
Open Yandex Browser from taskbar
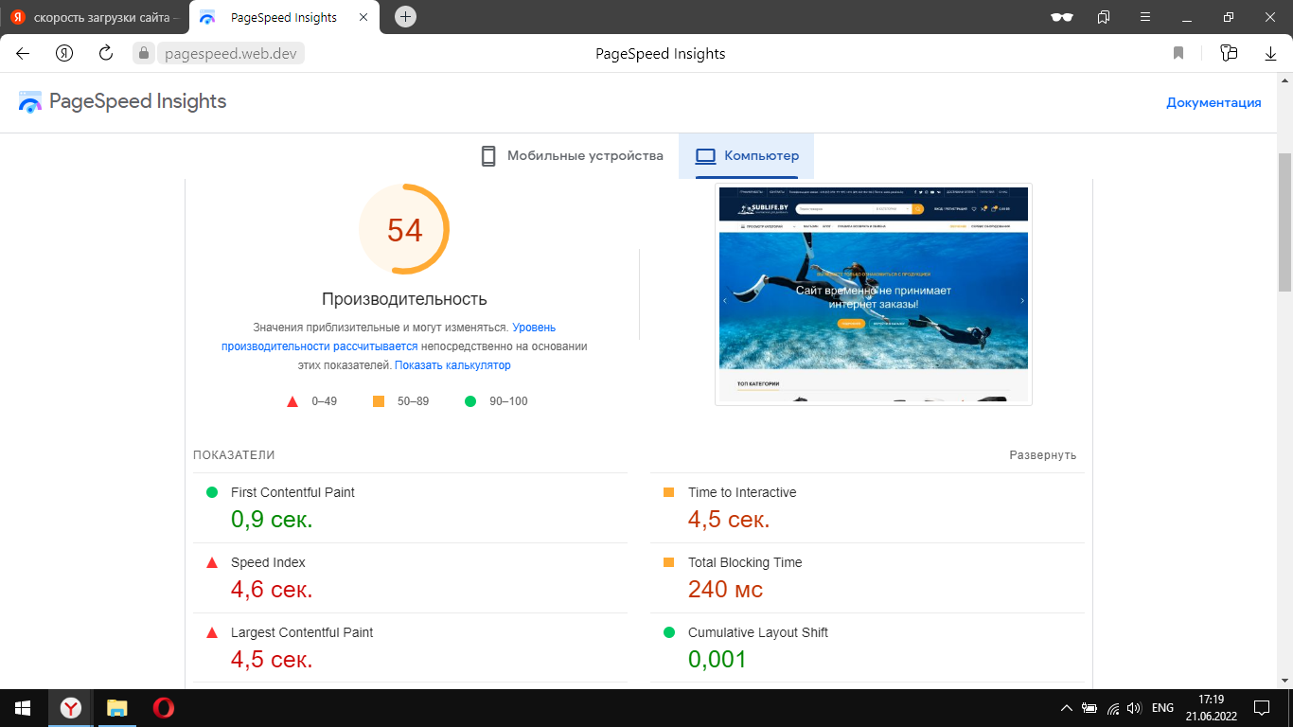click(71, 708)
